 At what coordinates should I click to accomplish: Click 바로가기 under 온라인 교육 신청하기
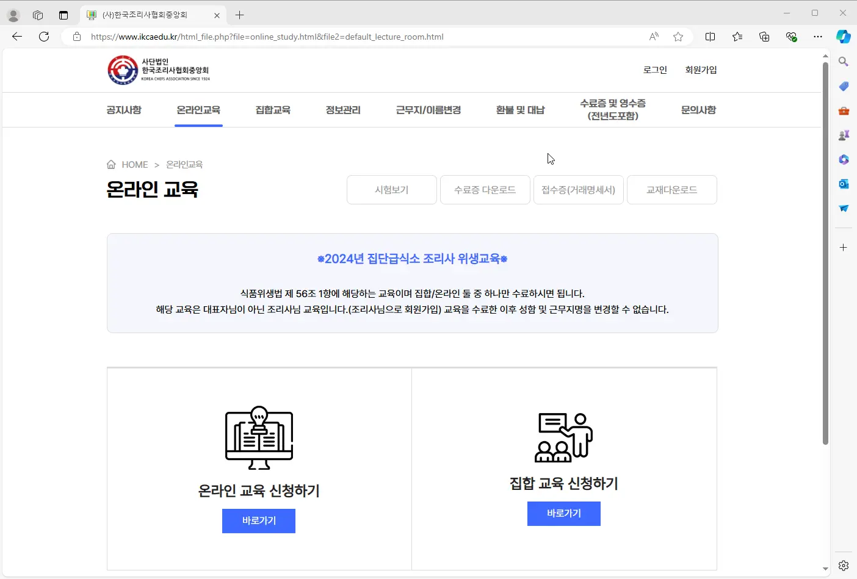click(259, 521)
